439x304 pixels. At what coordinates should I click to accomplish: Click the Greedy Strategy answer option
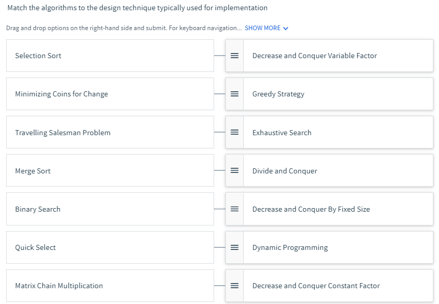279,94
